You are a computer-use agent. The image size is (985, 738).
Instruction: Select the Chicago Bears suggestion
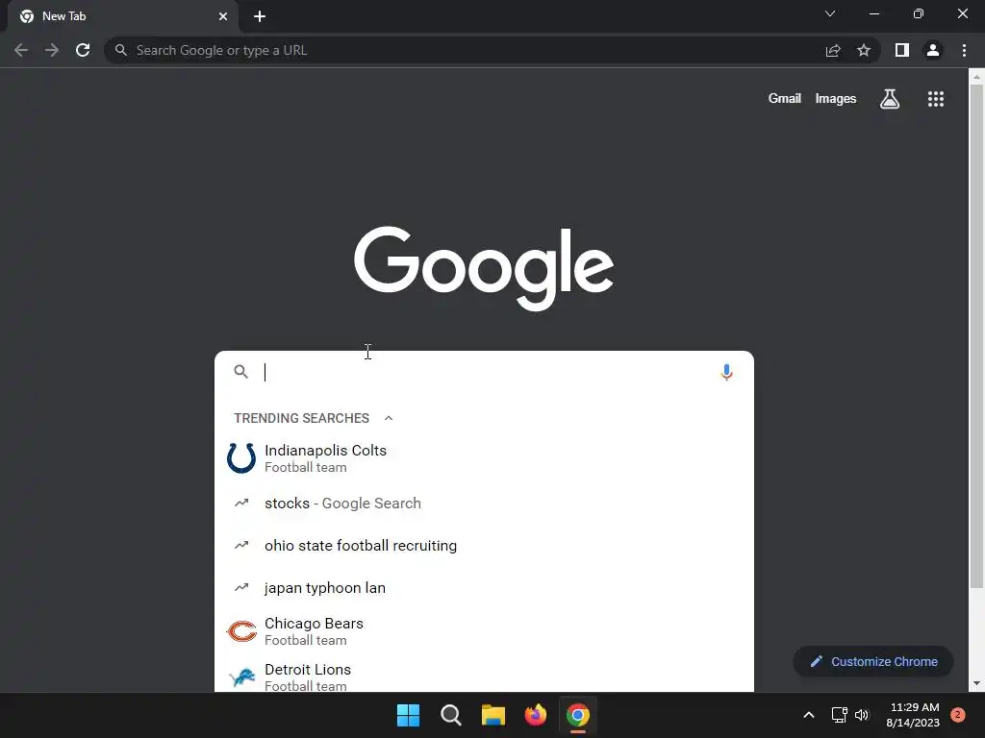[484, 631]
